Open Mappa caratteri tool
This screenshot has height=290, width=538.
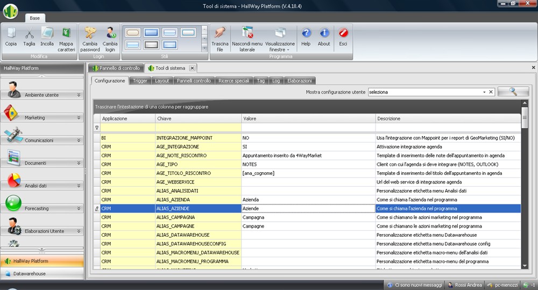pyautogui.click(x=66, y=39)
